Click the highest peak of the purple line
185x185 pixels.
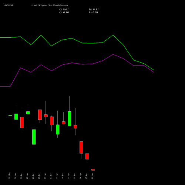[113, 54]
